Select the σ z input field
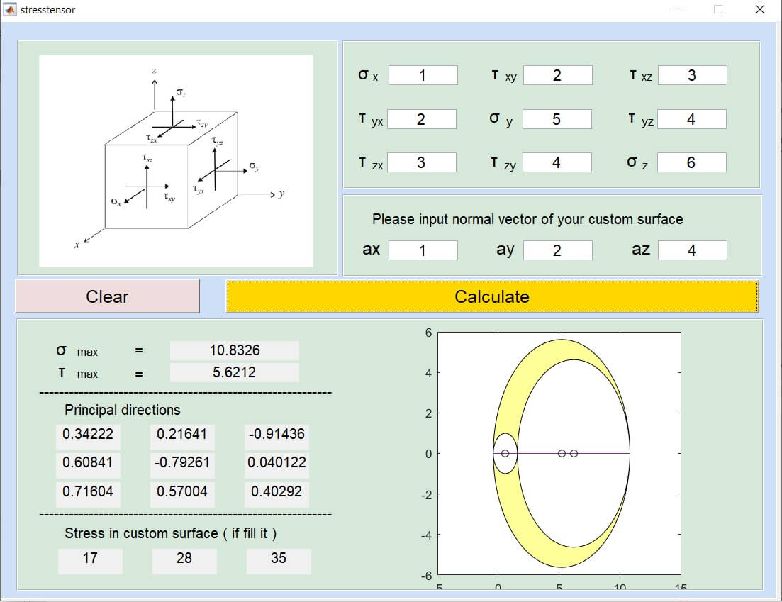Viewport: 782px width, 602px height. [692, 162]
